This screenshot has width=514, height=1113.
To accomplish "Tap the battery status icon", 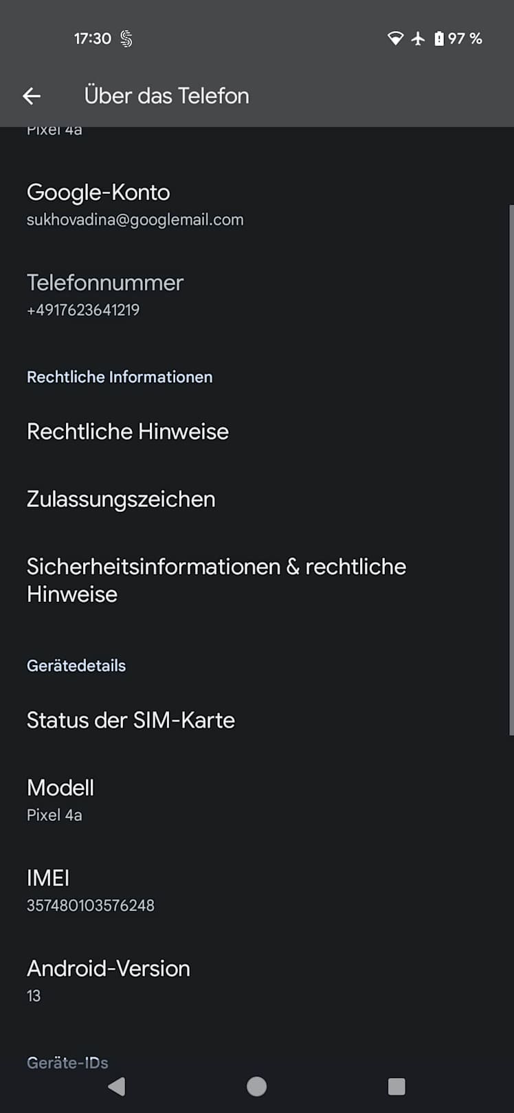I will 439,38.
